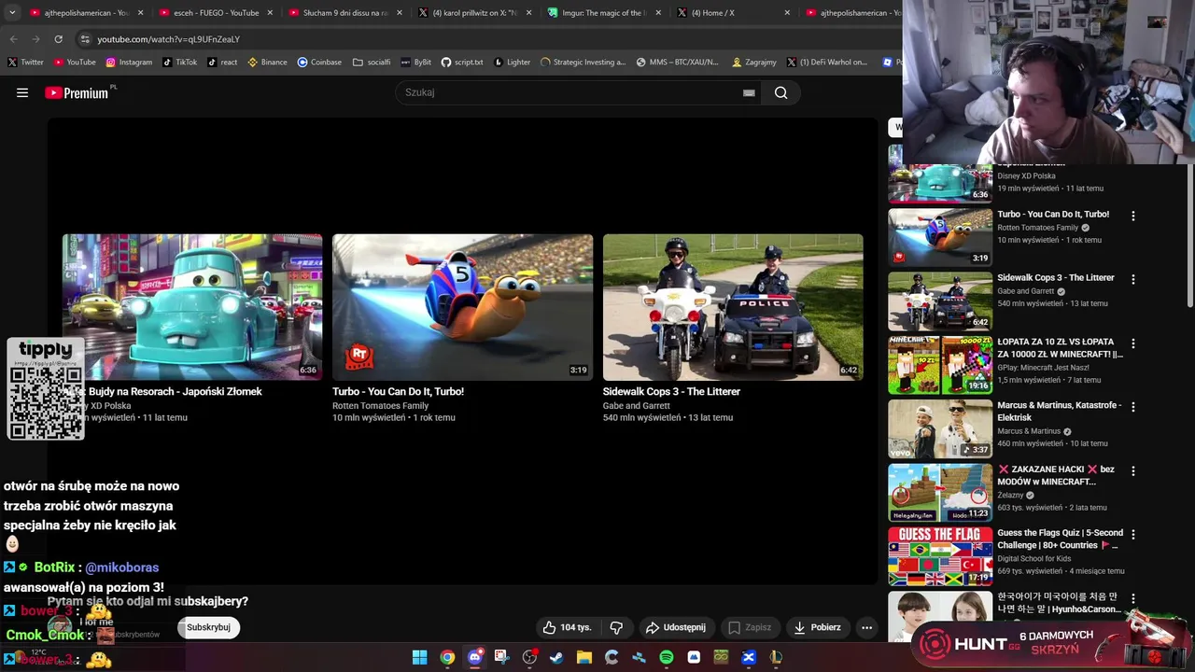Go back with the browser back arrow
The image size is (1195, 672).
pos(13,39)
